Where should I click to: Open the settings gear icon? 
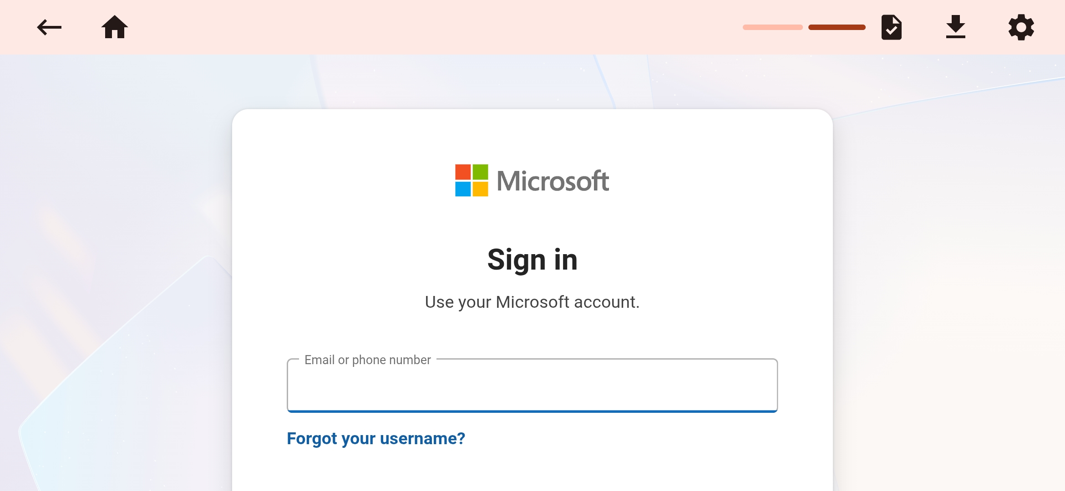tap(1021, 27)
